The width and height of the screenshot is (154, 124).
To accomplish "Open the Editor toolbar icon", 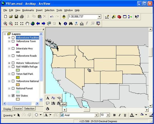I will 107,17.
